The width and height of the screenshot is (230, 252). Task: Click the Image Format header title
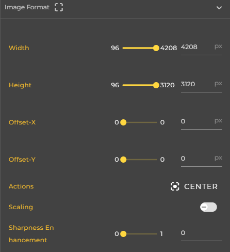(x=27, y=7)
